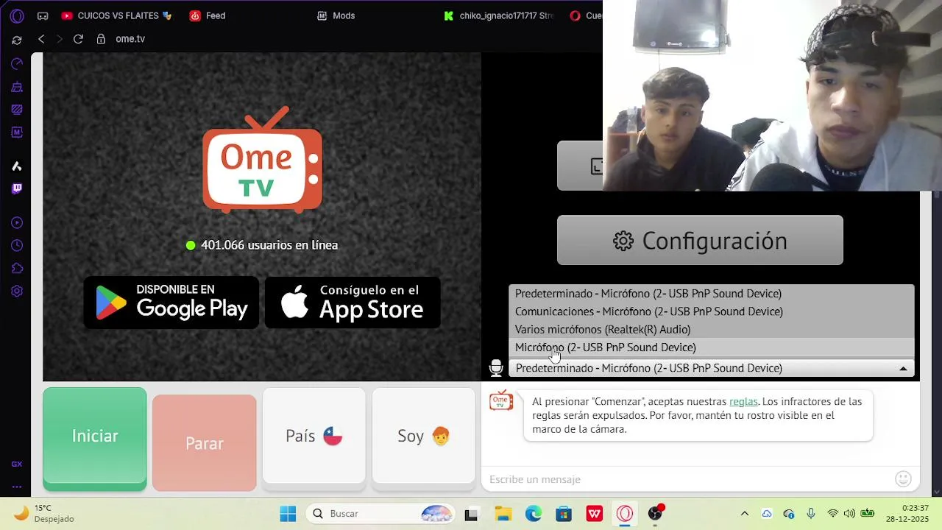Open Extensions cube icon in sidebar
The image size is (942, 530).
coord(17,268)
